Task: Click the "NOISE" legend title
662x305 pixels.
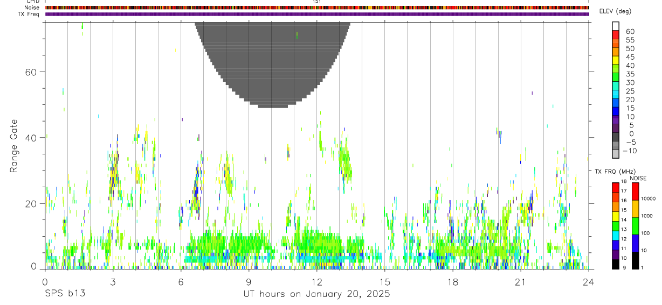Action: click(x=638, y=179)
